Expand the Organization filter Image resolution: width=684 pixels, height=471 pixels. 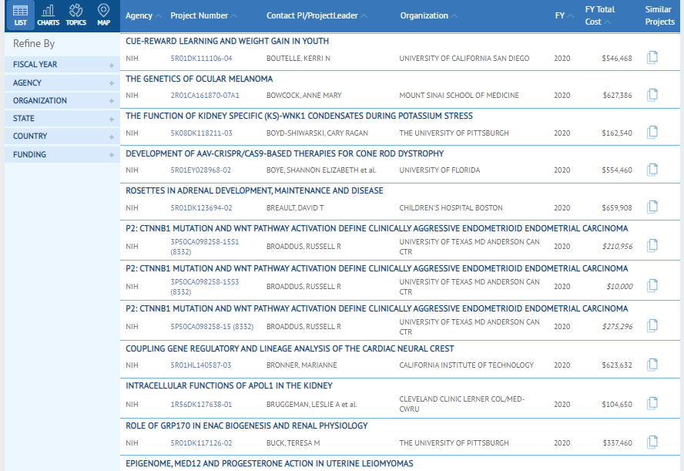click(x=62, y=101)
